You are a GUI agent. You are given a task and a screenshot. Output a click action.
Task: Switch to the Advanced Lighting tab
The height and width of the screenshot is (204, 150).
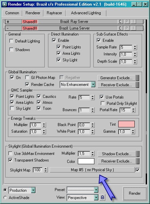86,13
